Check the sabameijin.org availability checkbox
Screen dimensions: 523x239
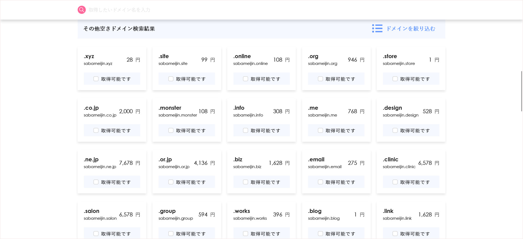[320, 79]
